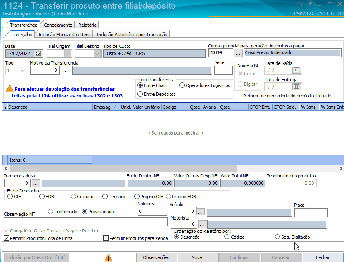
Task: Click Inclusão por Check Out F8 button
Action: coord(36,257)
